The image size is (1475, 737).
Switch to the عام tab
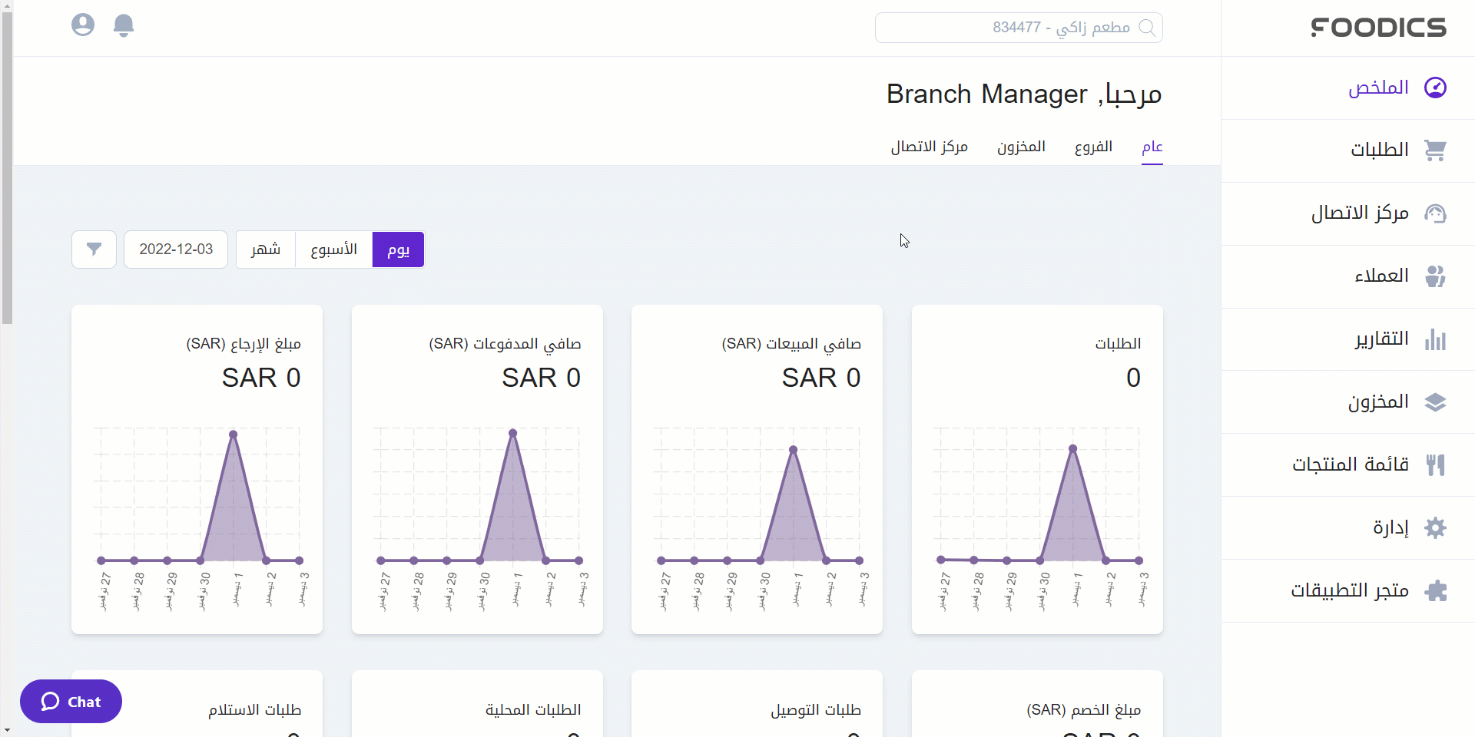coord(1152,147)
